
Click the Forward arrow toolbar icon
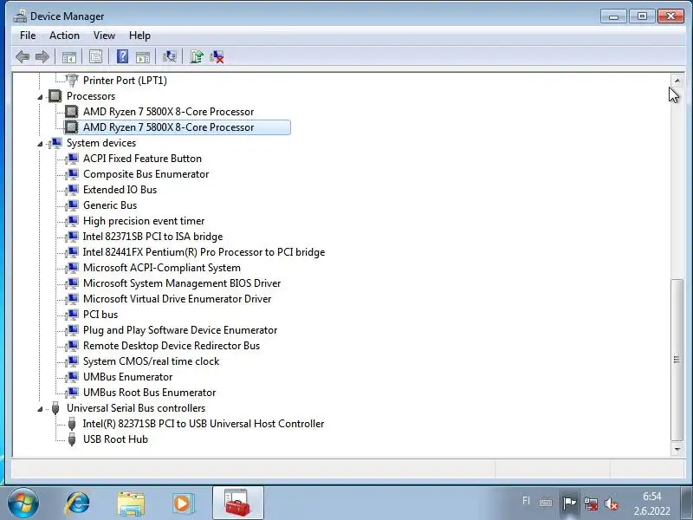(x=42, y=56)
